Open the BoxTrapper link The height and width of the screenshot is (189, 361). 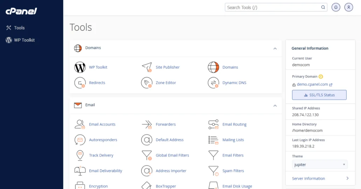pos(166,186)
